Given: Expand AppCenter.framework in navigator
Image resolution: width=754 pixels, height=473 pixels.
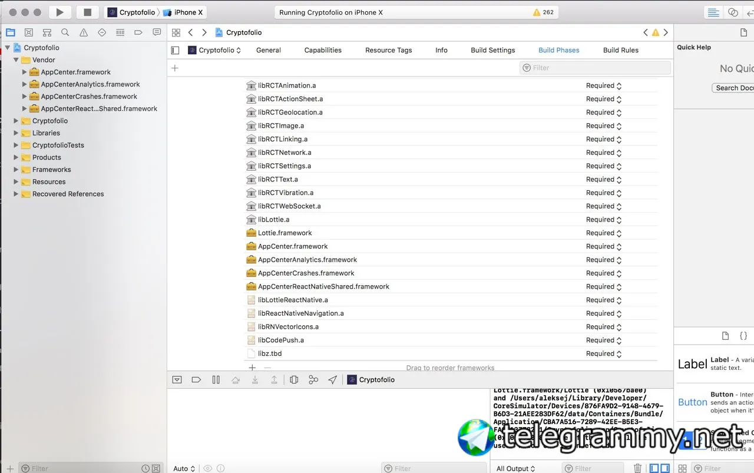Looking at the screenshot, I should click(x=25, y=72).
